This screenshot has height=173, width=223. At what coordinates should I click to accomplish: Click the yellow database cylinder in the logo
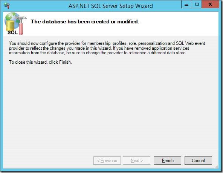pyautogui.click(x=10, y=26)
